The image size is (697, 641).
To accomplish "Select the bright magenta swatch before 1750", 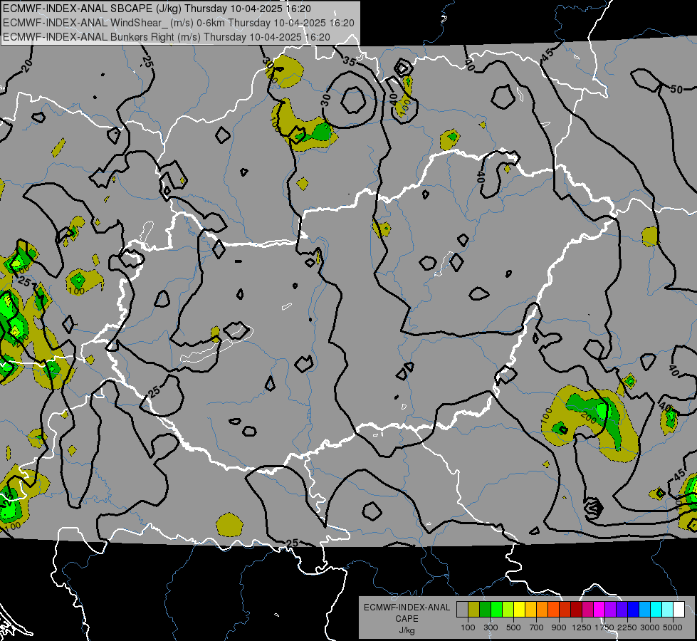I will coord(599,609).
